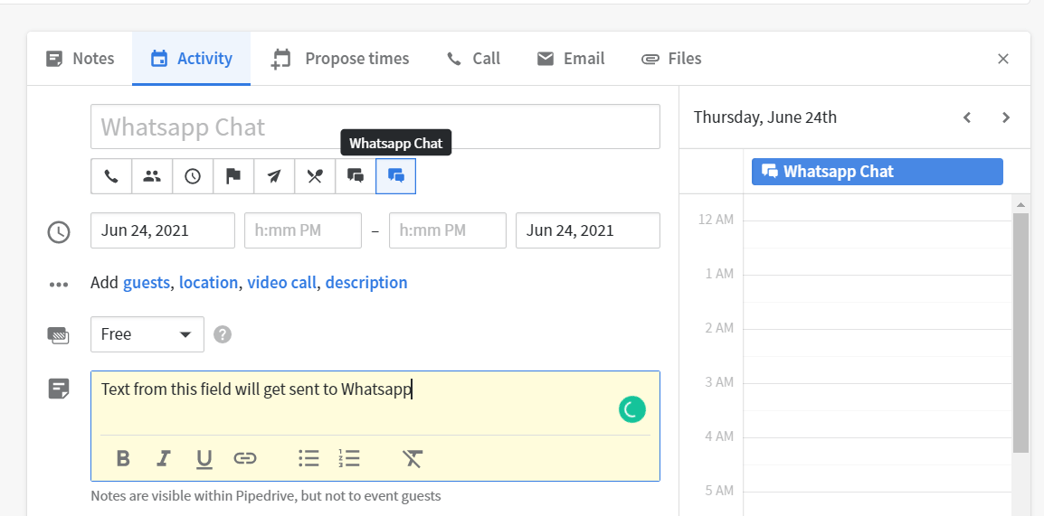Switch to the Notes tab
The width and height of the screenshot is (1044, 516).
click(x=80, y=59)
